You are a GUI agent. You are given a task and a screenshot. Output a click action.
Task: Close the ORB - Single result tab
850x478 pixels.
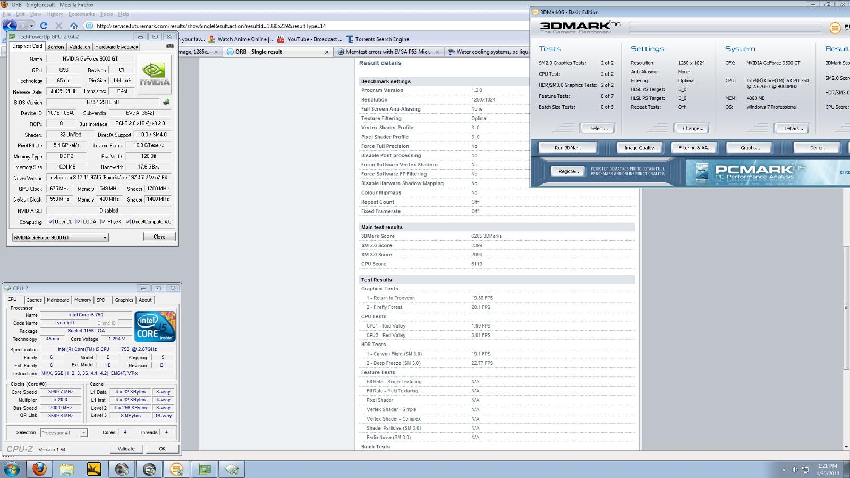click(327, 52)
